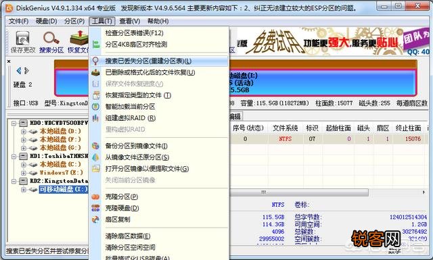Screen dimensions: 433x260
Task: Choose 搜索已丢失分区(重建分区表)
Action: 160,61
